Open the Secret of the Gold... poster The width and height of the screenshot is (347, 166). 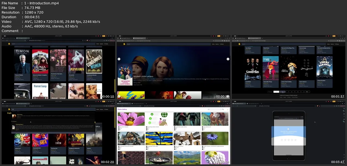pyautogui.click(x=58, y=61)
